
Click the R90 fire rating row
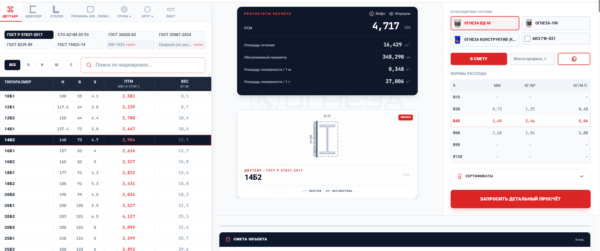click(520, 145)
